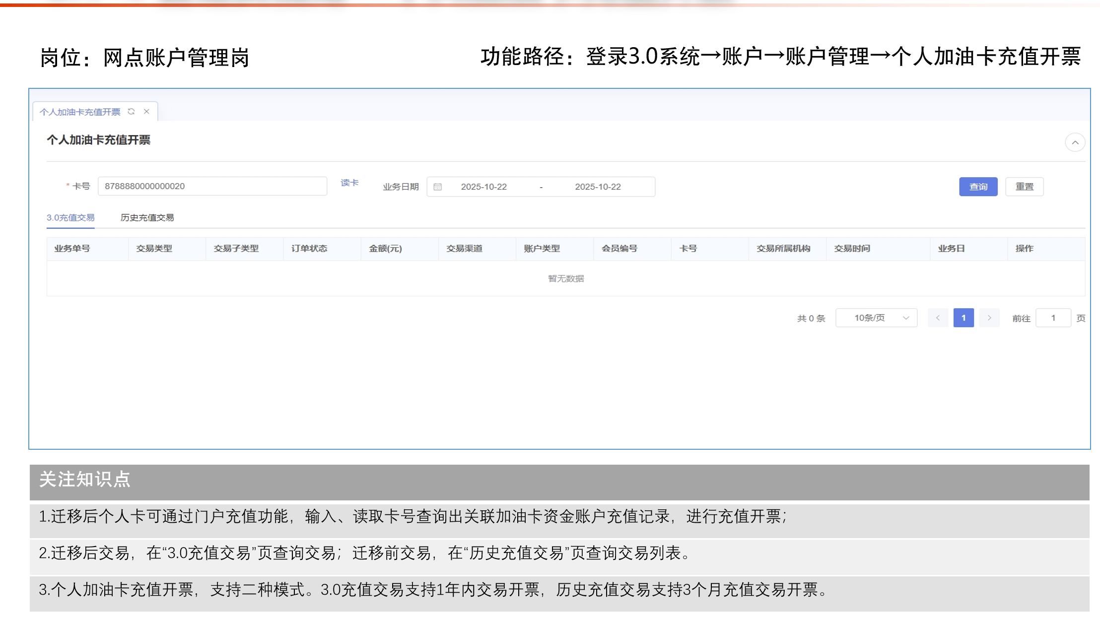Screen dimensions: 1100x627
Task: Click the 交易时间 column header
Action: click(852, 248)
